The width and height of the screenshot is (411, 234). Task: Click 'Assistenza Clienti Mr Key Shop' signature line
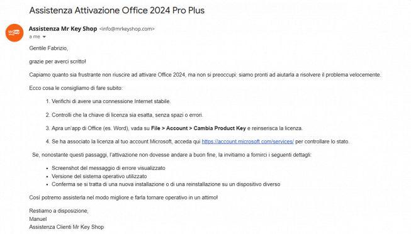pyautogui.click(x=66, y=227)
